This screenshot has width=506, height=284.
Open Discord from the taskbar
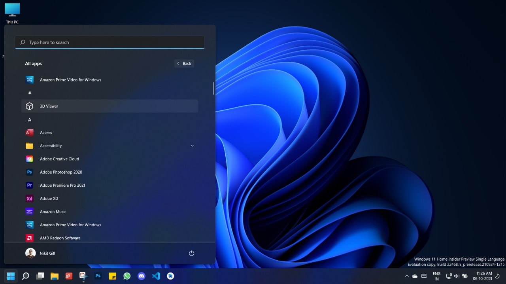pyautogui.click(x=142, y=276)
